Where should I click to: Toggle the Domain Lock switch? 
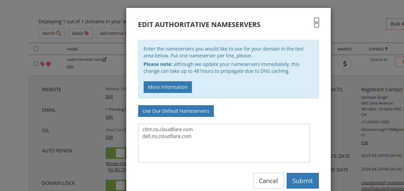[116, 185]
